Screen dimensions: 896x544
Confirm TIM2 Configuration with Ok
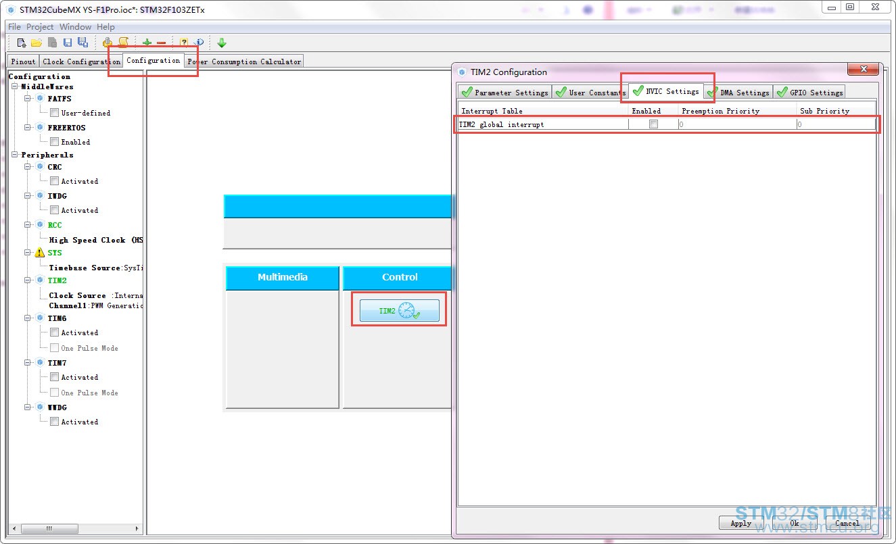794,523
